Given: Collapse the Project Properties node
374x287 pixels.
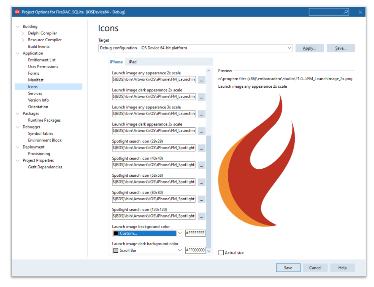Looking at the screenshot, I should pyautogui.click(x=17, y=160).
